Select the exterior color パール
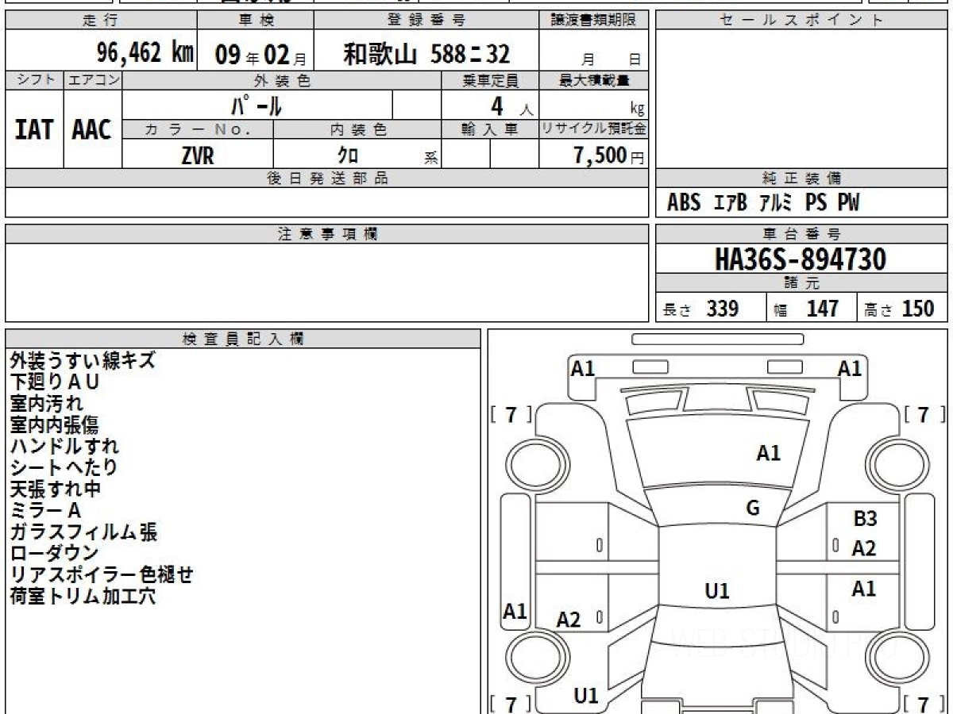The width and height of the screenshot is (953, 714). tap(257, 106)
